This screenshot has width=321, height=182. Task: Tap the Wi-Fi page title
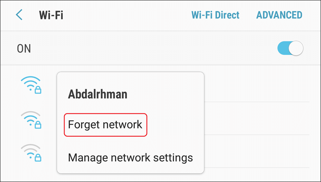(x=51, y=15)
